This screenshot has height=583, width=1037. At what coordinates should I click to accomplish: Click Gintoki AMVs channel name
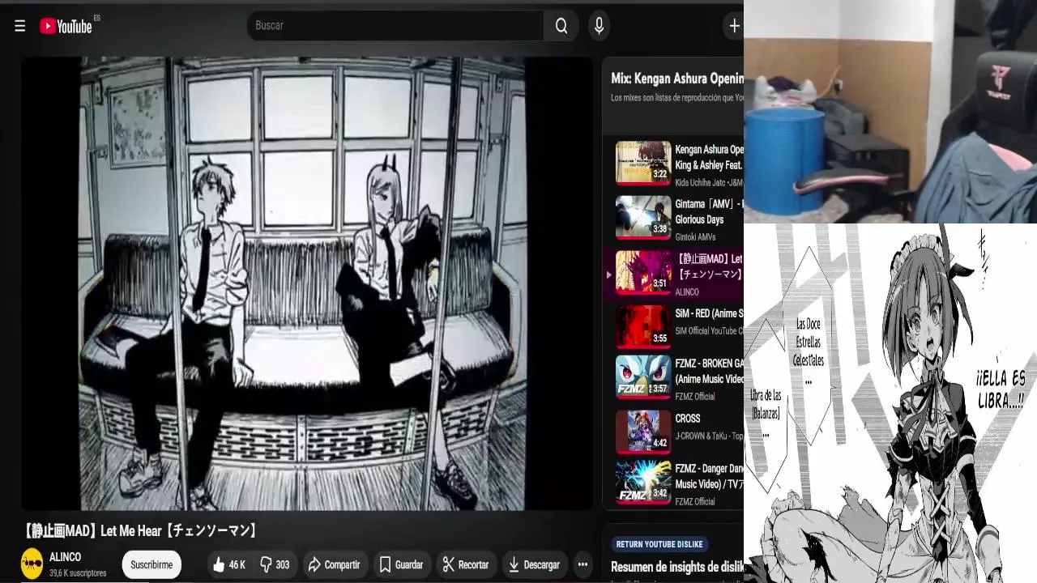695,237
